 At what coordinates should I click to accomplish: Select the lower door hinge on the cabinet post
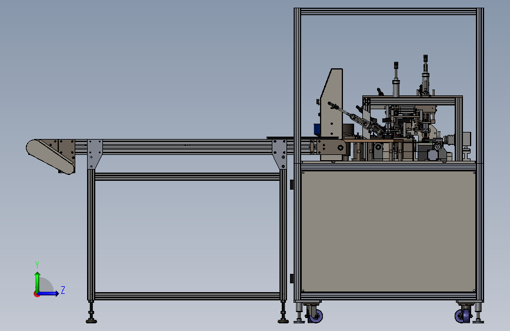[x=292, y=279]
